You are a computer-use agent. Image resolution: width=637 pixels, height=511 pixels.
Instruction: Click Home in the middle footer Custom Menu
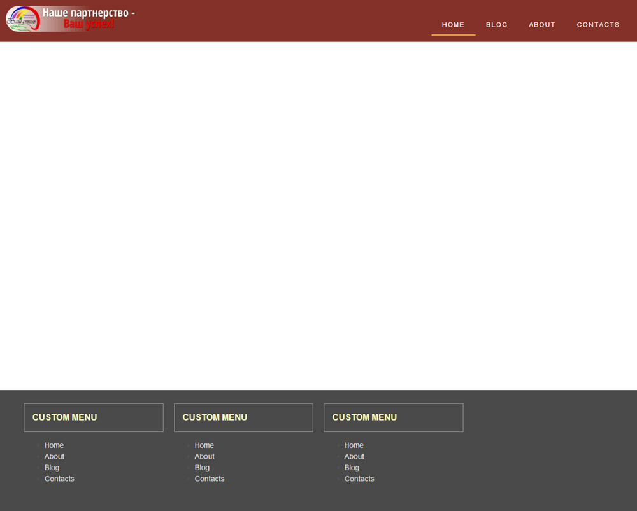coord(204,445)
